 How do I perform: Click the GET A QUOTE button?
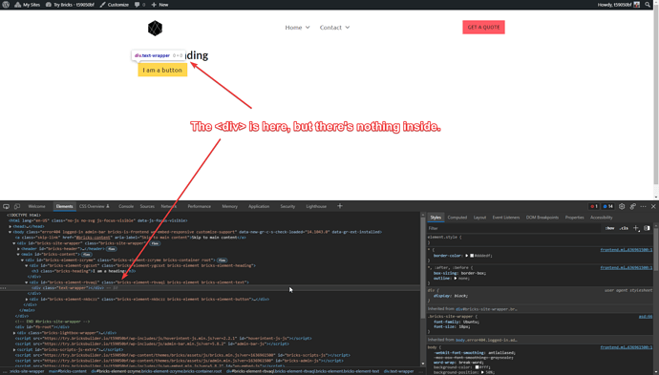point(483,28)
